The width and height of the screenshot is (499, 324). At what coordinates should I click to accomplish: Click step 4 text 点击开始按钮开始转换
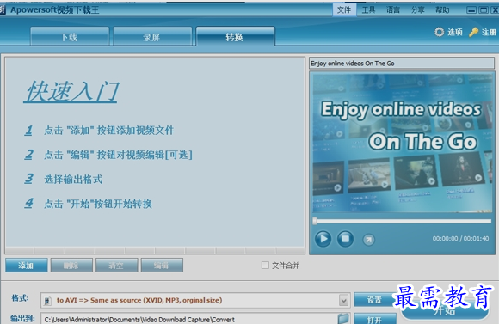point(98,204)
